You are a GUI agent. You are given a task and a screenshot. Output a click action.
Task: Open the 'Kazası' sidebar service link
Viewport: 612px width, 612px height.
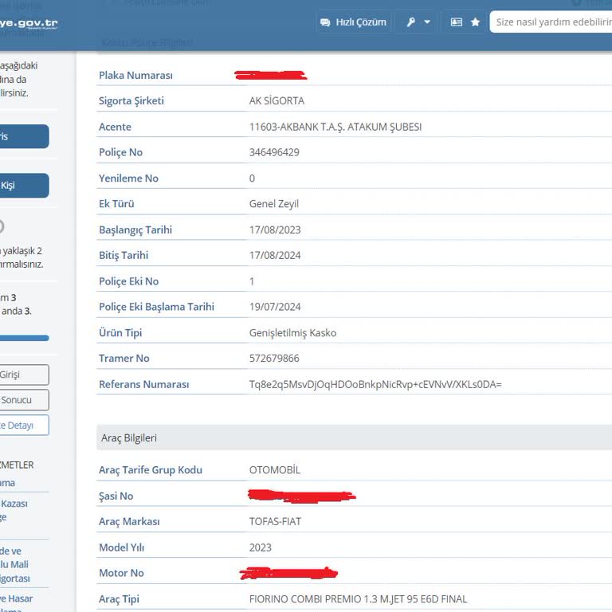[x=14, y=504]
